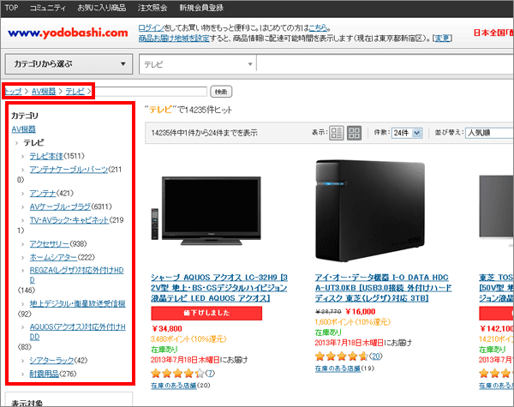Image resolution: width=514 pixels, height=407 pixels.
Task: Open お気に入り商品 menu item
Action: [102, 8]
